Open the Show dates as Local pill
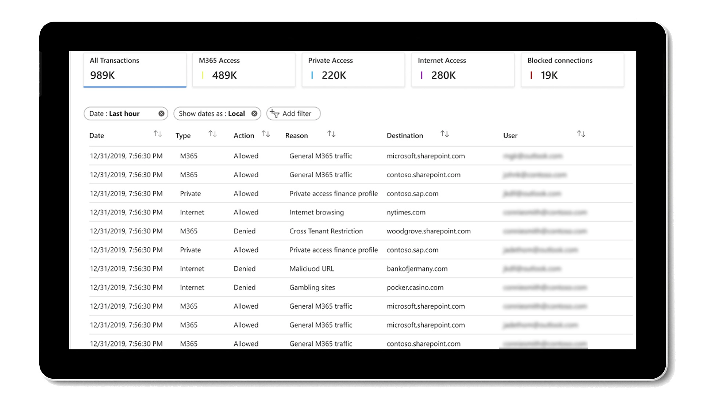This screenshot has height=400, width=705. 211,114
